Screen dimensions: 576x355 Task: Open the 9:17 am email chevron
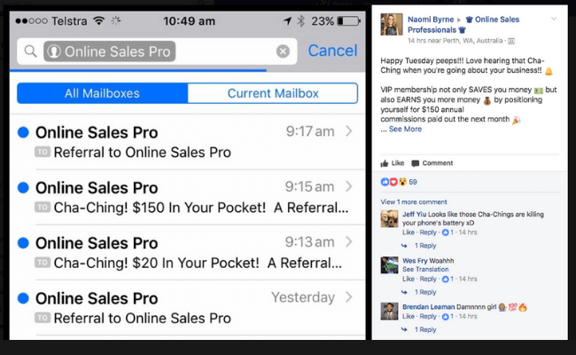[x=349, y=131]
